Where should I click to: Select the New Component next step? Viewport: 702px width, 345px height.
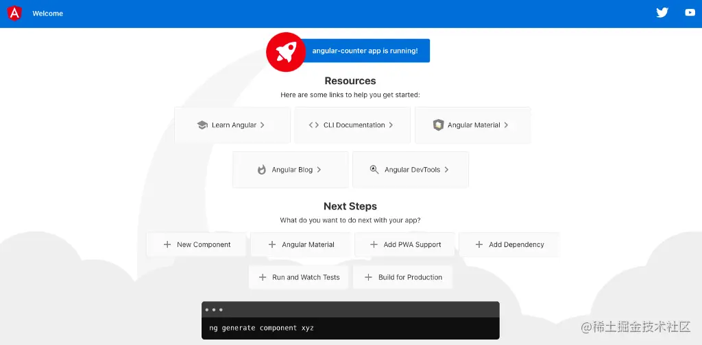[197, 244]
